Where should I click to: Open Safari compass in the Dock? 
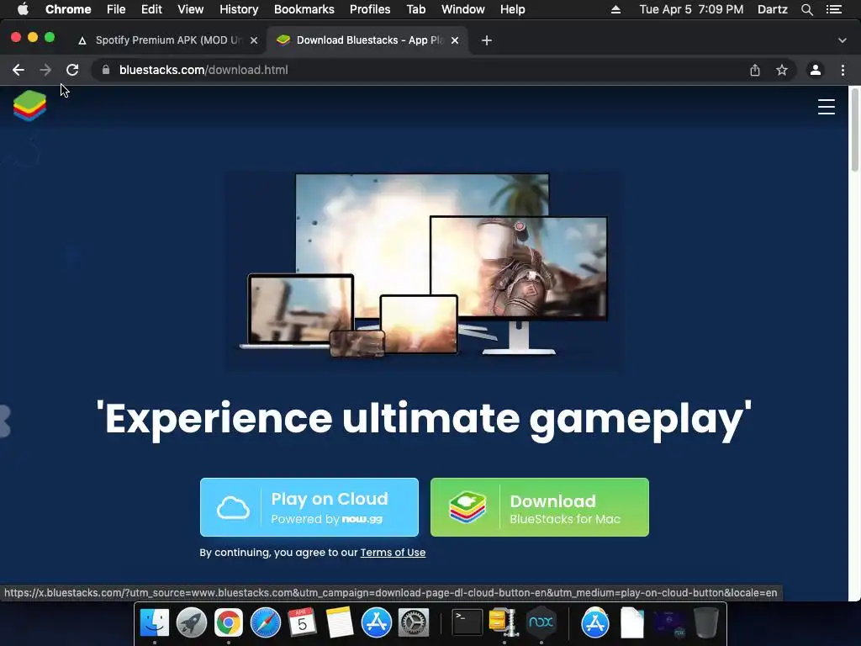(265, 622)
